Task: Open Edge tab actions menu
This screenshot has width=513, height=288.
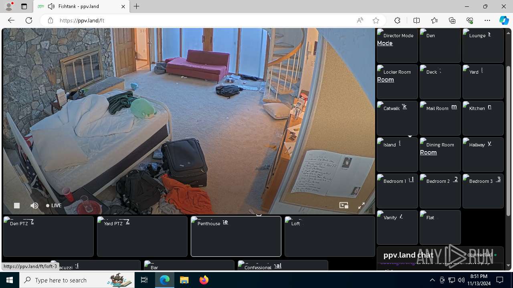Action: click(24, 6)
